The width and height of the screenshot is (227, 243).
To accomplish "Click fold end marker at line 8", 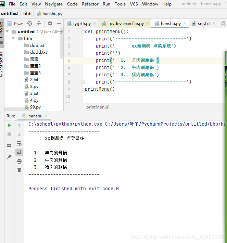I will [x=83, y=82].
